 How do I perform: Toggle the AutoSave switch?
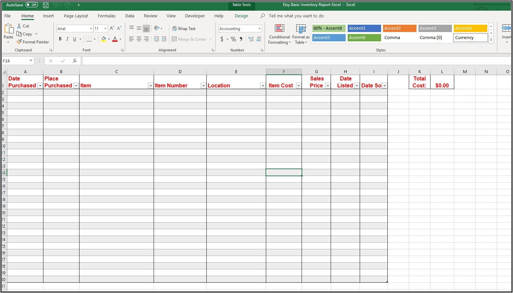tap(32, 5)
